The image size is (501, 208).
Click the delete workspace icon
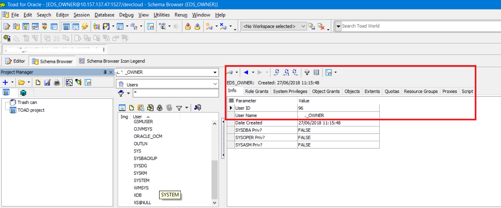321,26
